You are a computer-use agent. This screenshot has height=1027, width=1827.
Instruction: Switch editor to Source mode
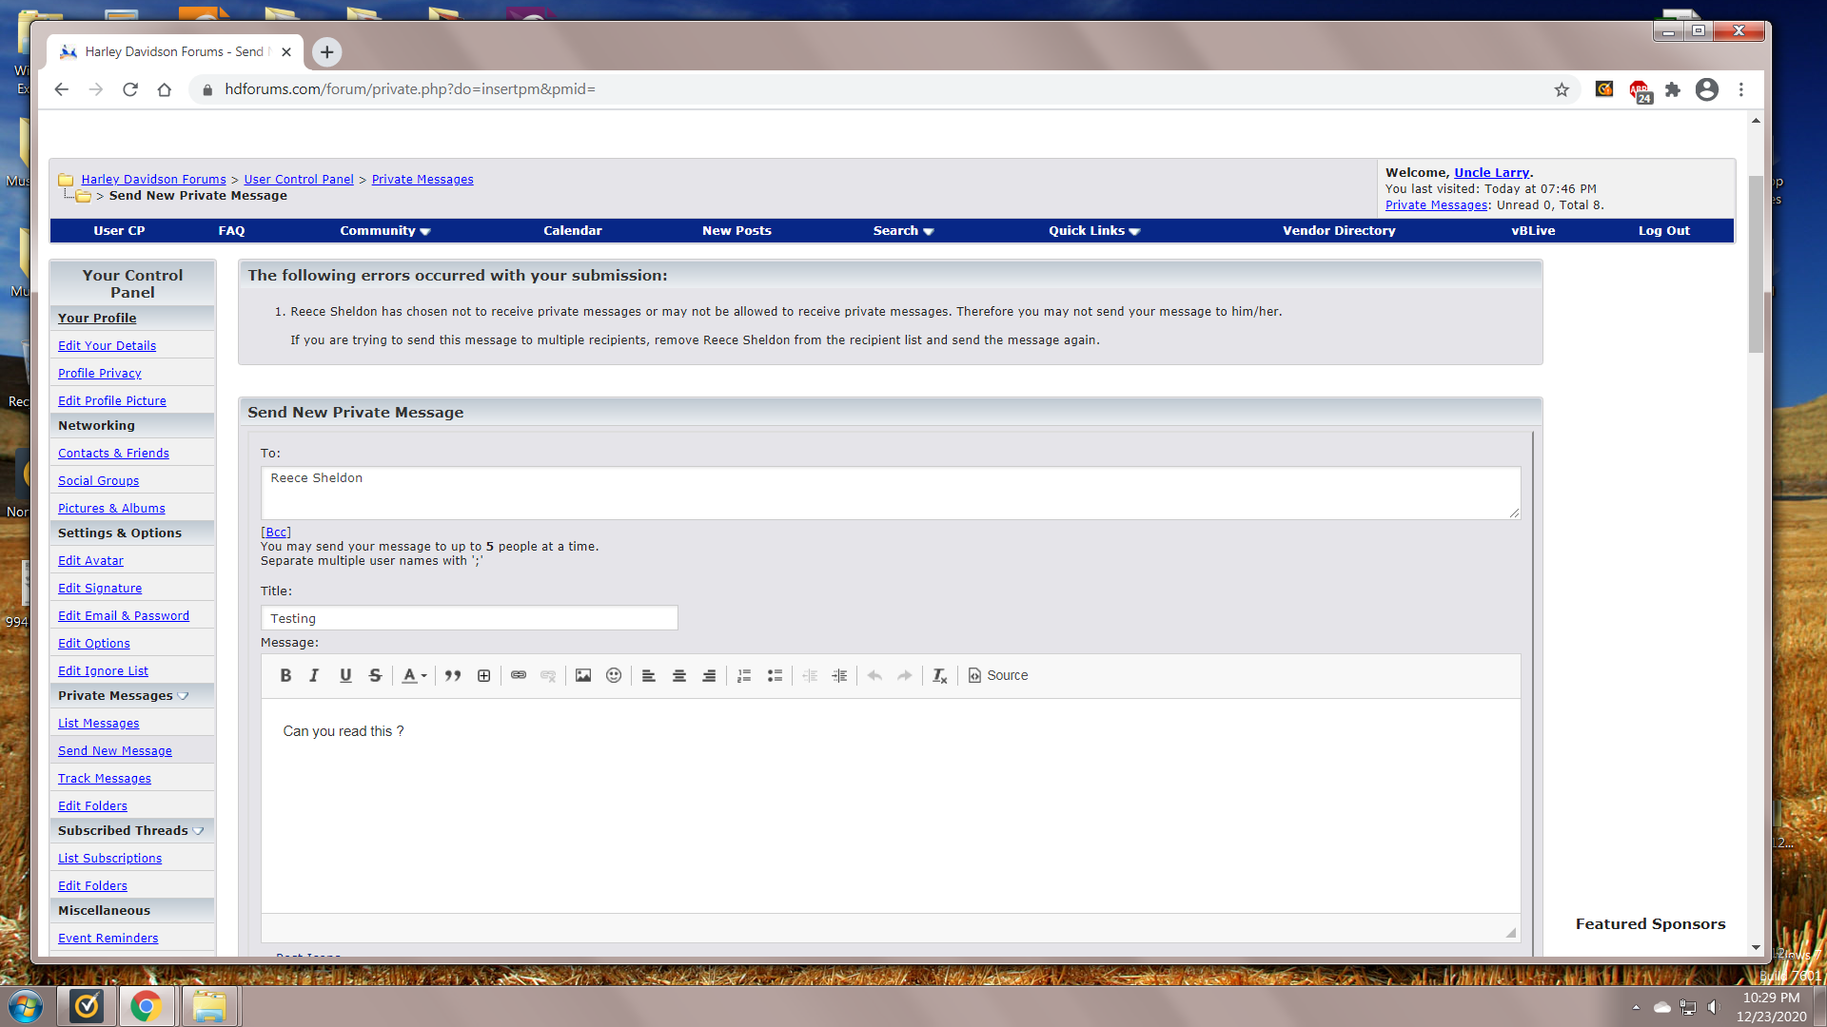[998, 675]
